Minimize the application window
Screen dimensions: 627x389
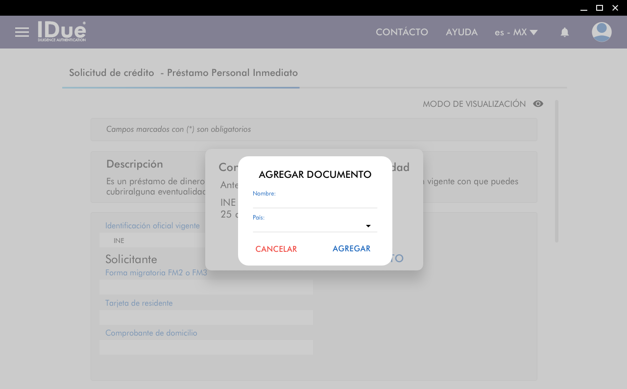click(x=583, y=8)
